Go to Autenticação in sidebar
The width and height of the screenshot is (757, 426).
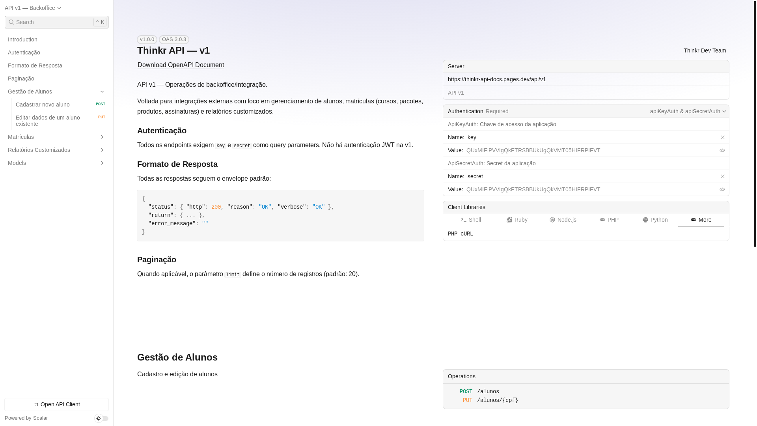pos(56,52)
